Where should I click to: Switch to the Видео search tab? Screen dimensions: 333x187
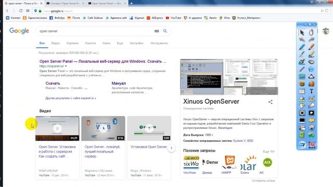click(x=56, y=43)
